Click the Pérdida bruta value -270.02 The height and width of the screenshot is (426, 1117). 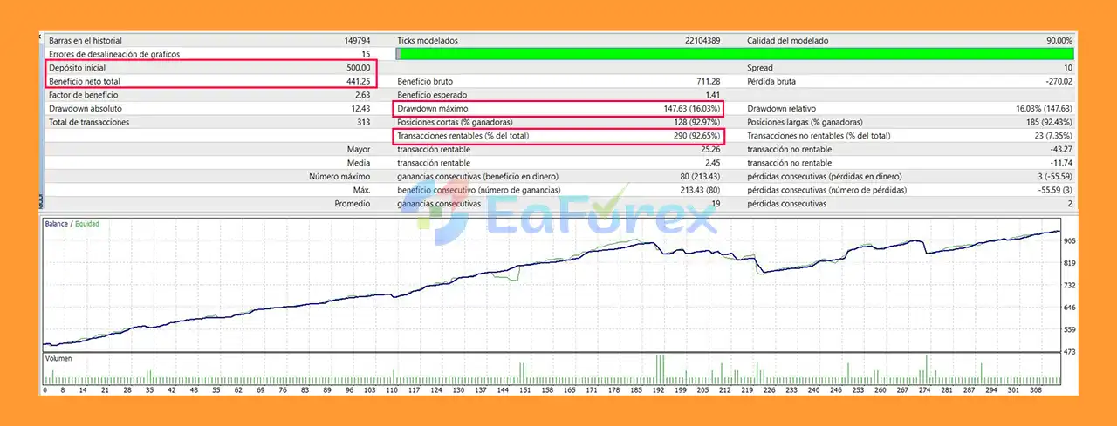click(1056, 81)
